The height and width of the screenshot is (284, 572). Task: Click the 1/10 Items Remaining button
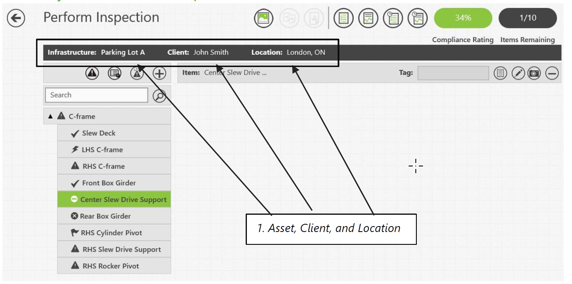527,18
